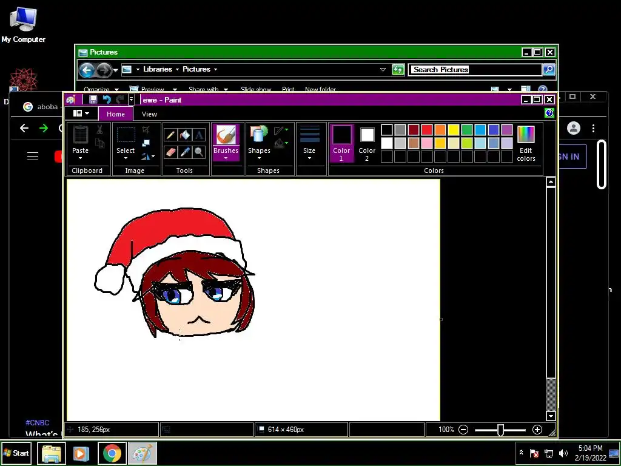Click the Resize icon in Image group
Viewport: 621px width, 466px height.
tap(146, 143)
